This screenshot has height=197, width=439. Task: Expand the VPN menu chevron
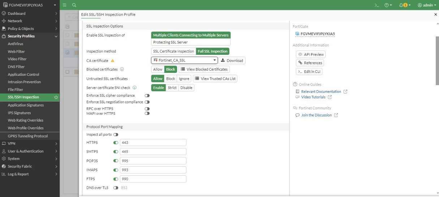coord(56,143)
